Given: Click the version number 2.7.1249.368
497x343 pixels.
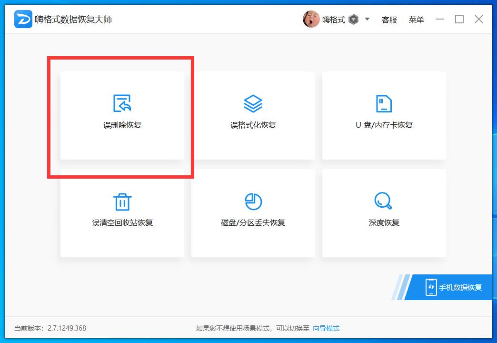Looking at the screenshot, I should [67, 328].
